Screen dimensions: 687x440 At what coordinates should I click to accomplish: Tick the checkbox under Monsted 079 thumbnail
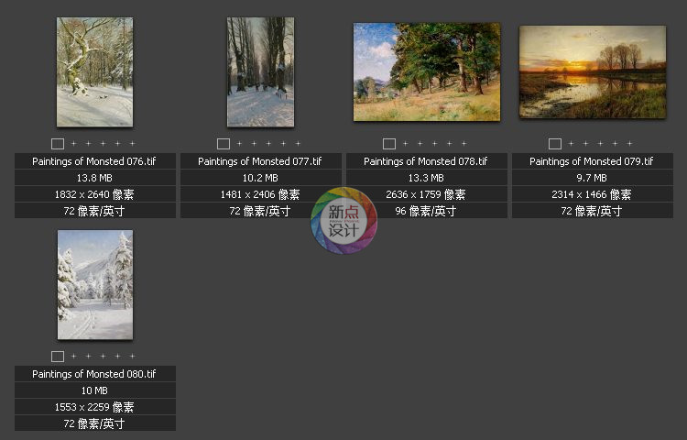point(555,144)
